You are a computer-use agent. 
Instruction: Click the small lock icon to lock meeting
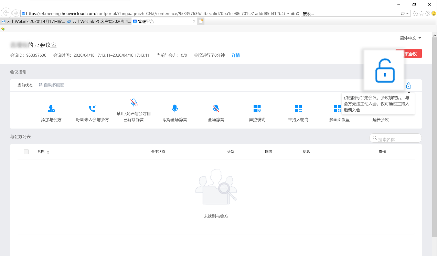tap(408, 86)
